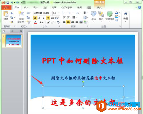Viewport: 143px width, 114px height.
Task: Switch to Transitions (切换) tab
Action: point(45,7)
